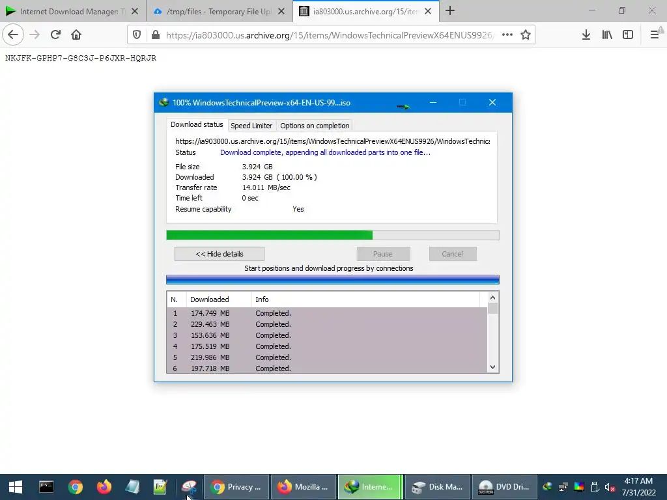
Task: Open the Options on completion tab
Action: pyautogui.click(x=315, y=126)
